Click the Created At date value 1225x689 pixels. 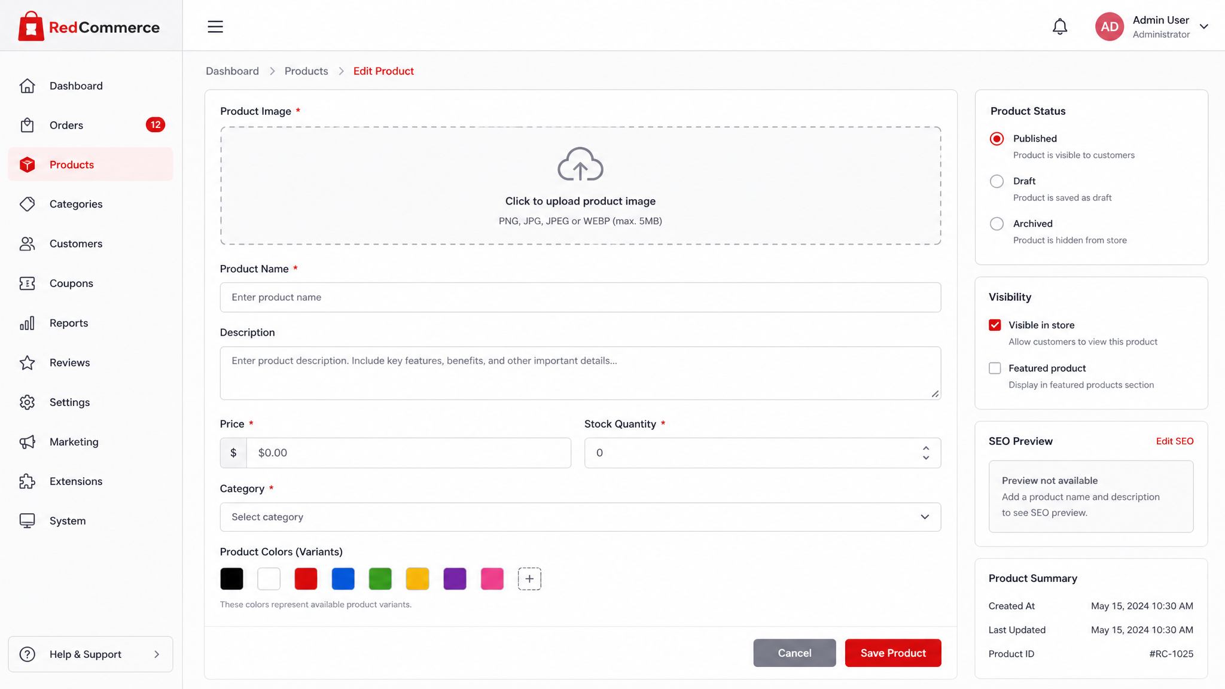point(1142,606)
